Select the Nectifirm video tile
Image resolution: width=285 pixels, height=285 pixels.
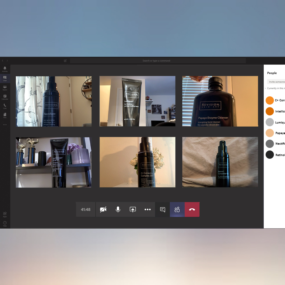54,101
